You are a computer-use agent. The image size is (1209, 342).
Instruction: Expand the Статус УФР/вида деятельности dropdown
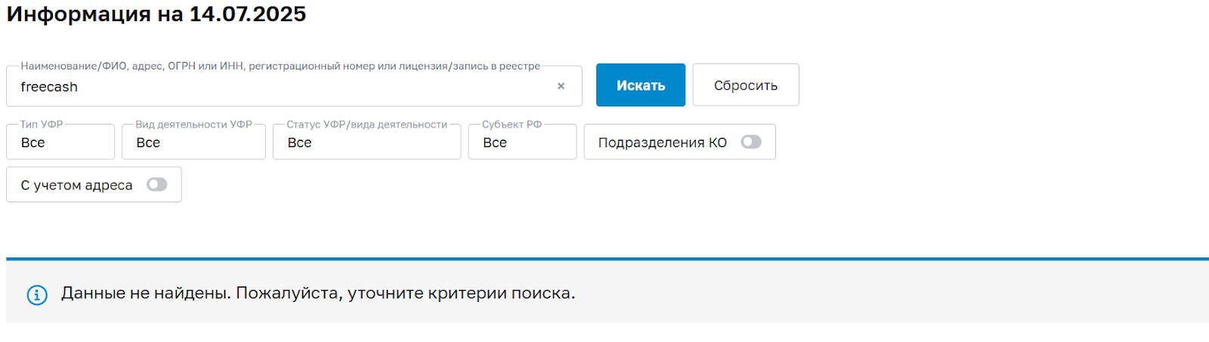(366, 142)
